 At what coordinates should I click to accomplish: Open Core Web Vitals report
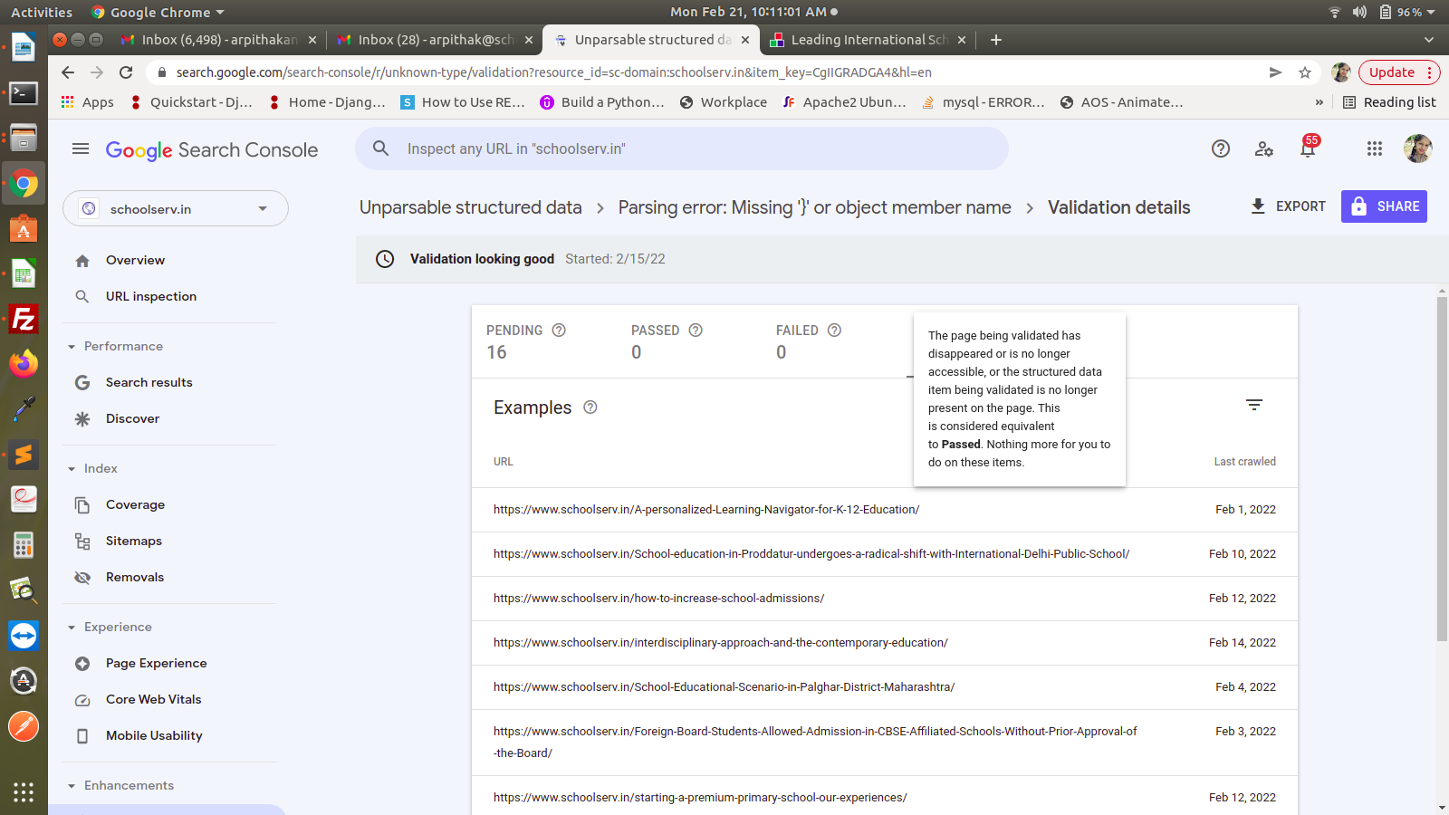[153, 700]
